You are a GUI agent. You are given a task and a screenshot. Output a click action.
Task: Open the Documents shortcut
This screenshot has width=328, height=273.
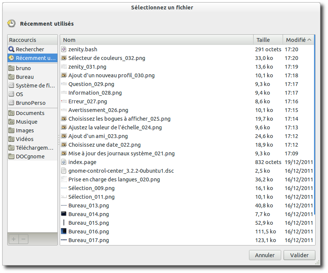(x=30, y=113)
